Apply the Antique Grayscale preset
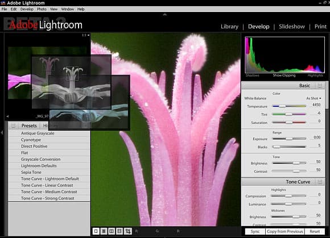330x238 pixels. [x=49, y=133]
